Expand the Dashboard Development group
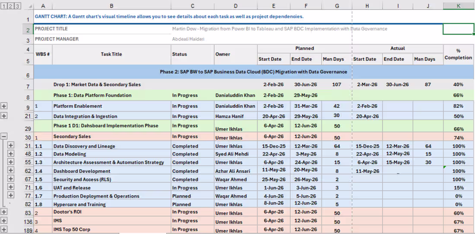475x234 pixels. point(11,170)
